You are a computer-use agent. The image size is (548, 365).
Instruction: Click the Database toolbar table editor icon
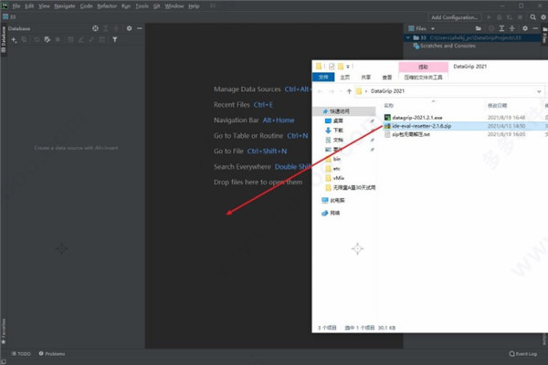pyautogui.click(x=70, y=39)
